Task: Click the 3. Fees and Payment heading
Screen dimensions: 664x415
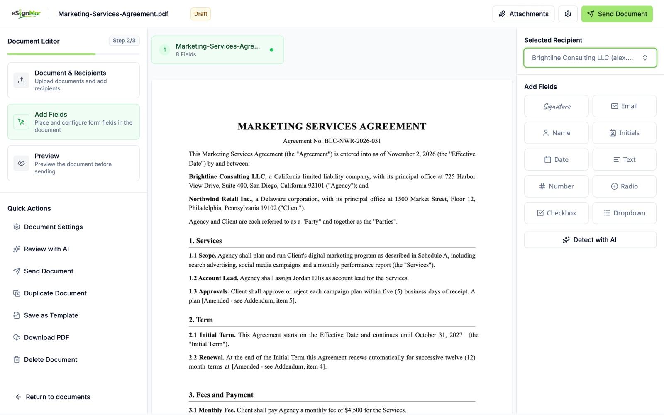Action: tap(221, 395)
